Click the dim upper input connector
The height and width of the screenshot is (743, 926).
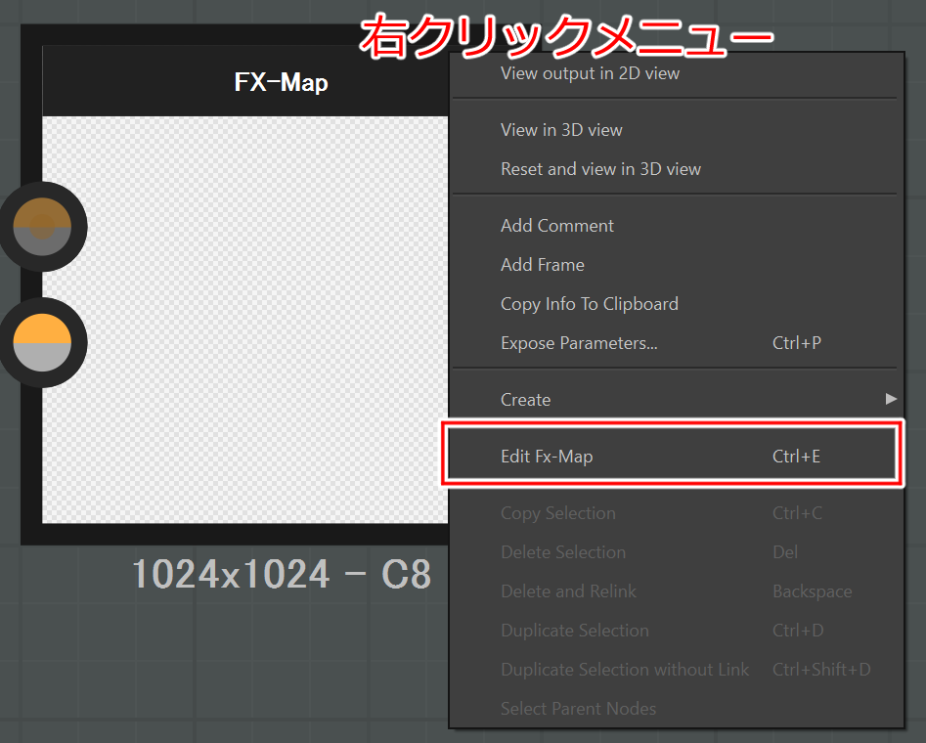tap(42, 227)
